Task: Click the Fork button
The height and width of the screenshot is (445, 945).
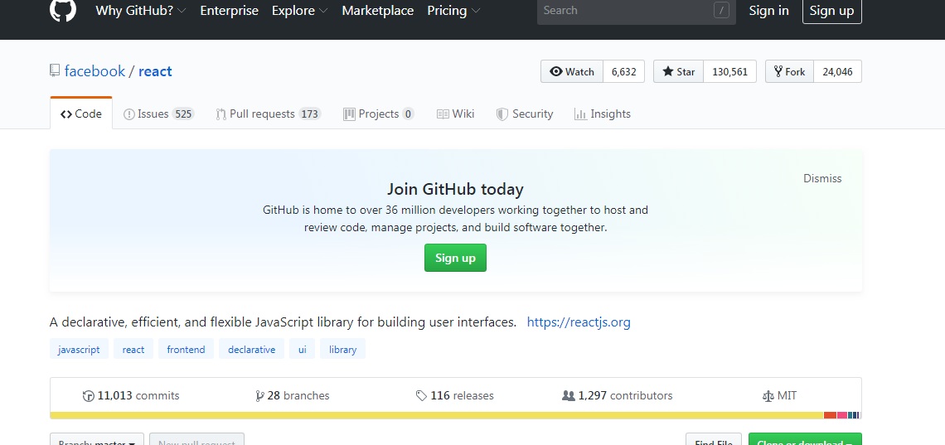Action: pyautogui.click(x=789, y=71)
